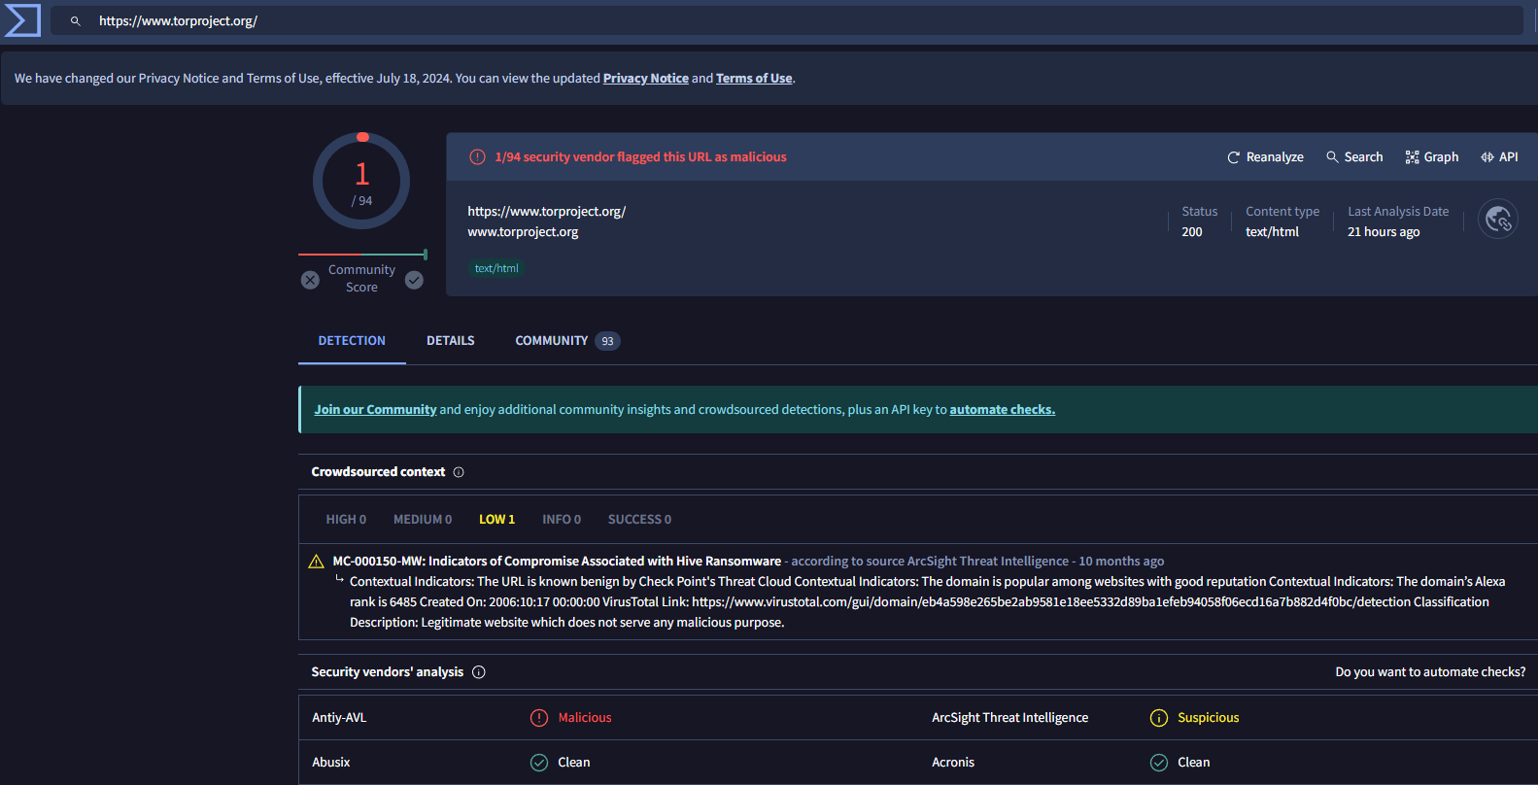Screen dimensions: 1538x785
Task: Click the URL search input field
Action: click(x=787, y=21)
